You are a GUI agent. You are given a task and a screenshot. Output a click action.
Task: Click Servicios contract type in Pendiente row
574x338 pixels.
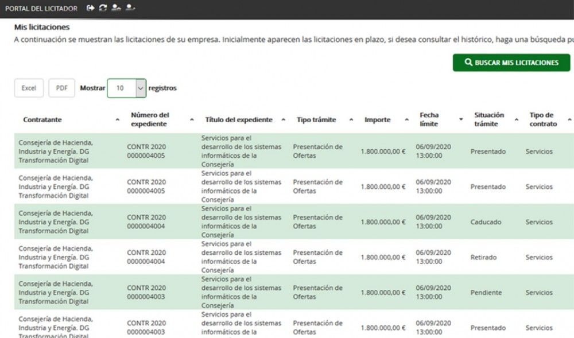click(539, 293)
